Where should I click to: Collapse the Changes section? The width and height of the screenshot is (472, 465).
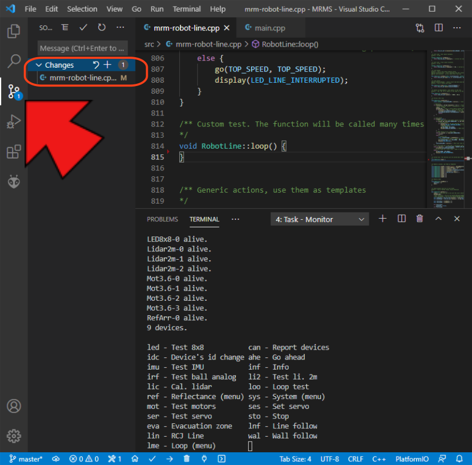(39, 65)
